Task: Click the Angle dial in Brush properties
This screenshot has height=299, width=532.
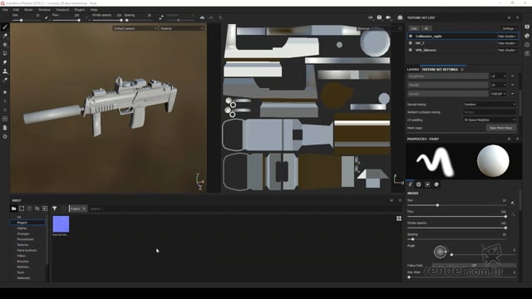Action: (440, 252)
